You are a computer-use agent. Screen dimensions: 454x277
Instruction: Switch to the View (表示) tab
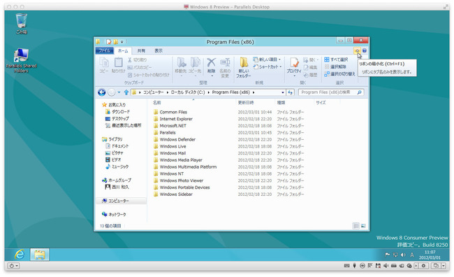(159, 51)
